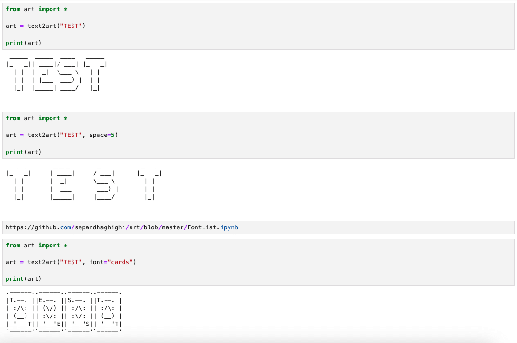Click the "TEST" string in the first cell
517x343 pixels.
[x=71, y=26]
